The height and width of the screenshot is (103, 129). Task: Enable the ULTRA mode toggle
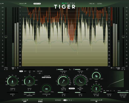click(100, 4)
